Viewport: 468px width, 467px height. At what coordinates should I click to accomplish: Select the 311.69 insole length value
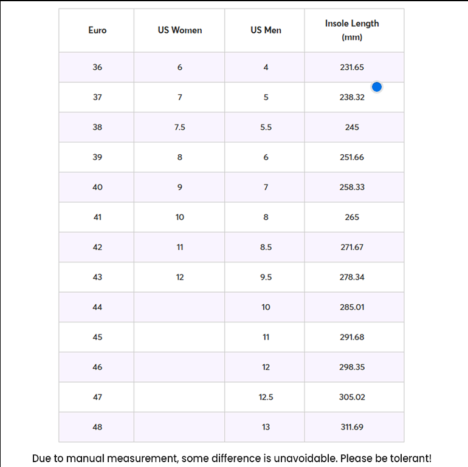(352, 427)
